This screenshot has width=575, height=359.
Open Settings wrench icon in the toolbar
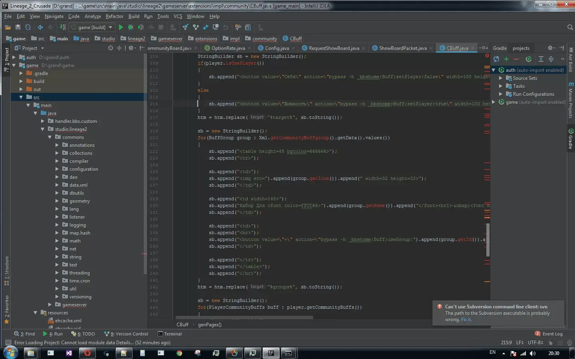[238, 28]
